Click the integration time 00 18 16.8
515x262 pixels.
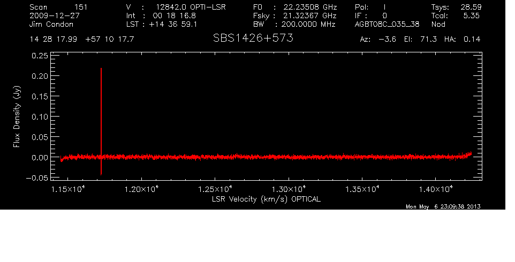(x=175, y=16)
